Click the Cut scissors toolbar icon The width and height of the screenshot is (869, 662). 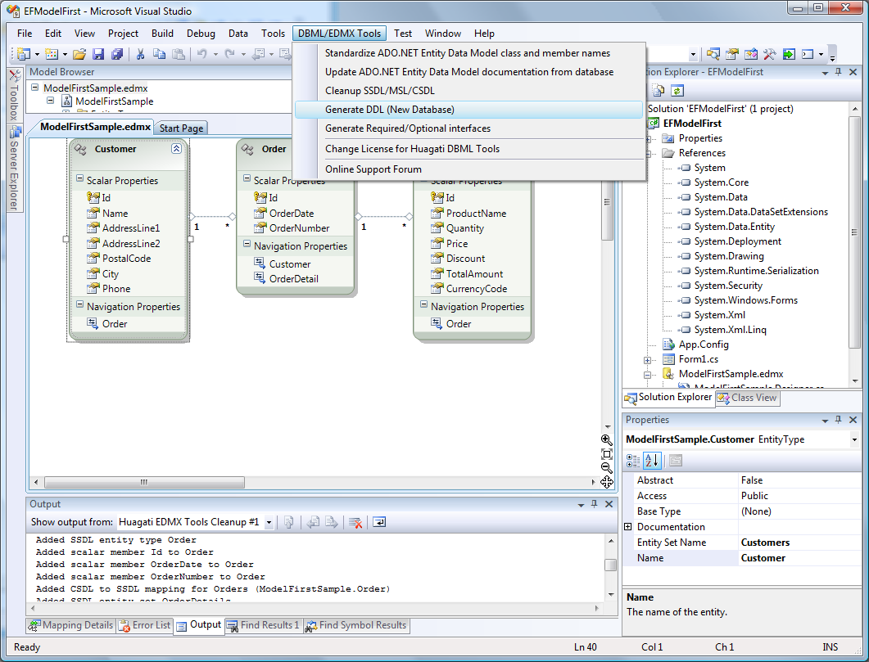[x=140, y=54]
